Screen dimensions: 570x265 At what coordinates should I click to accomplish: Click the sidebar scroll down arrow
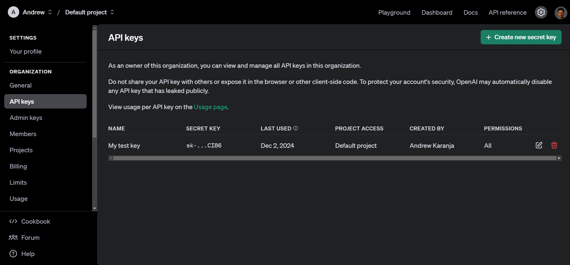click(x=94, y=208)
